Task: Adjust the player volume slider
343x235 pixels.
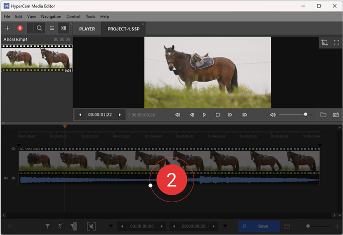Action: click(296, 115)
